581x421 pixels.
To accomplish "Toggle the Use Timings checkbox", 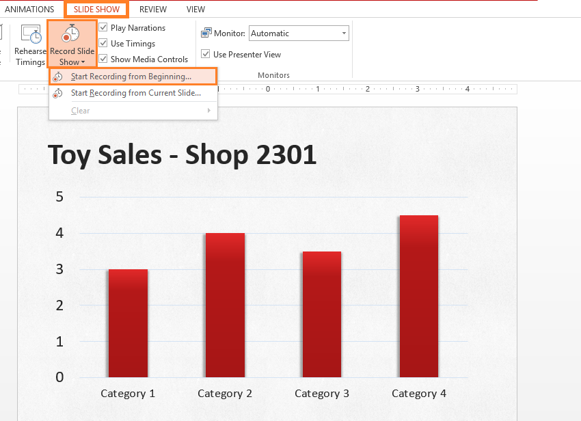I will click(103, 43).
